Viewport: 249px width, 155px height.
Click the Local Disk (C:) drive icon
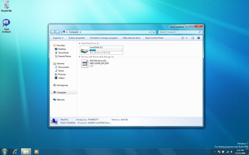(x=84, y=50)
